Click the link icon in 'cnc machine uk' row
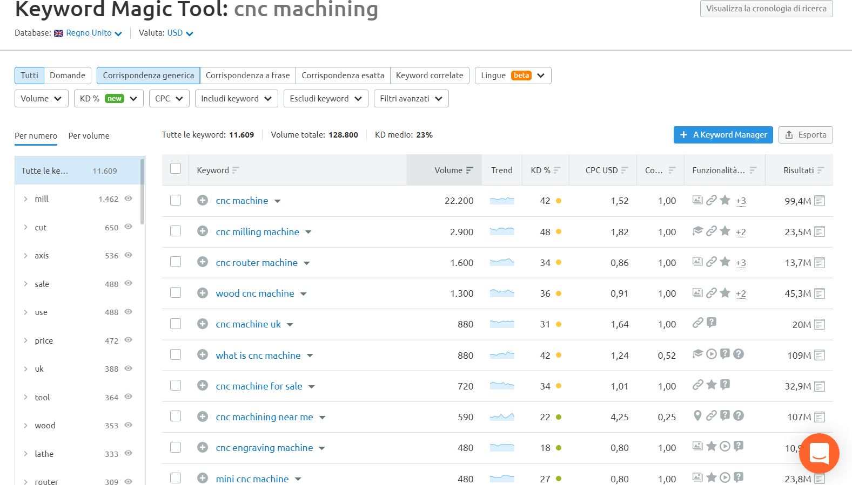Screen dimensions: 852x485 click(x=697, y=323)
